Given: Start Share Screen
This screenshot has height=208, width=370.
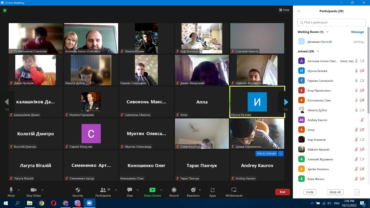Looking at the screenshot, I should pyautogui.click(x=152, y=190).
